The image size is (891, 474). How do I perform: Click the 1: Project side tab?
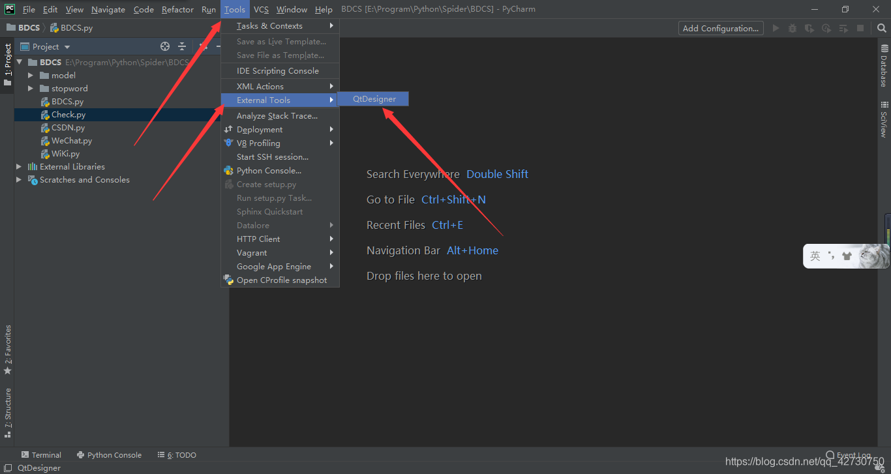pyautogui.click(x=7, y=66)
